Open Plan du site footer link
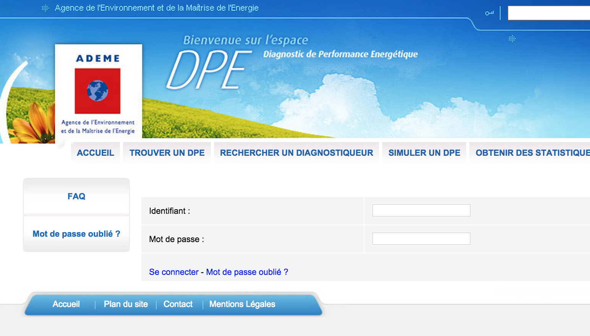The height and width of the screenshot is (336, 590). click(x=126, y=304)
